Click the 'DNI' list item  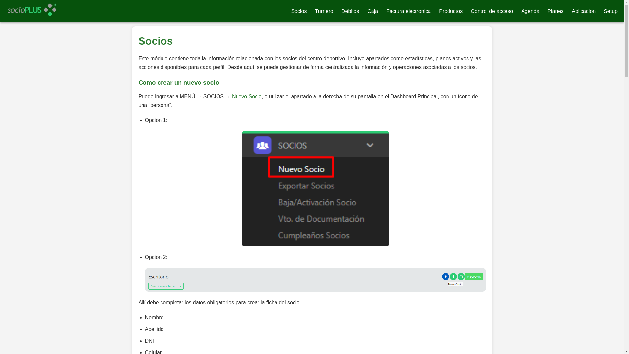[149, 341]
